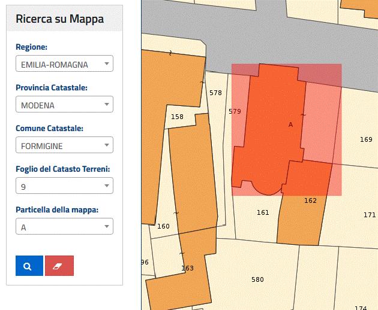Click map parcel number 158
Screen dimensions: 378x310
tap(177, 117)
